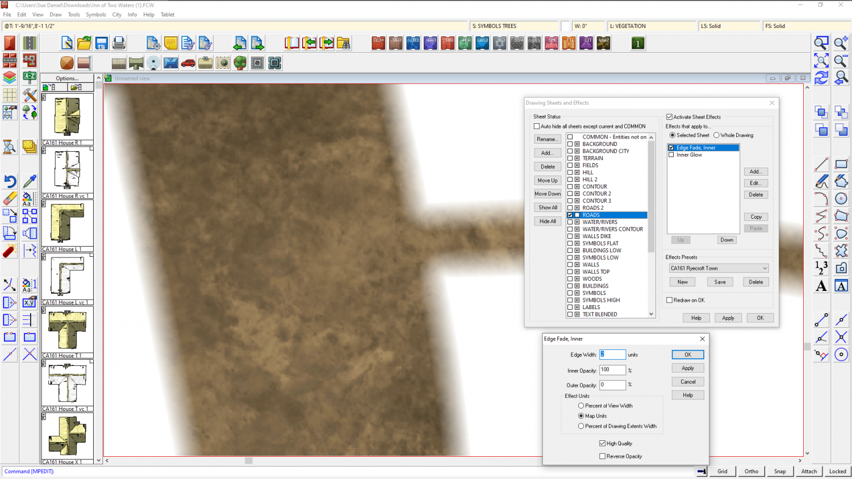
Task: Click the Undo arrow icon
Action: tap(10, 181)
